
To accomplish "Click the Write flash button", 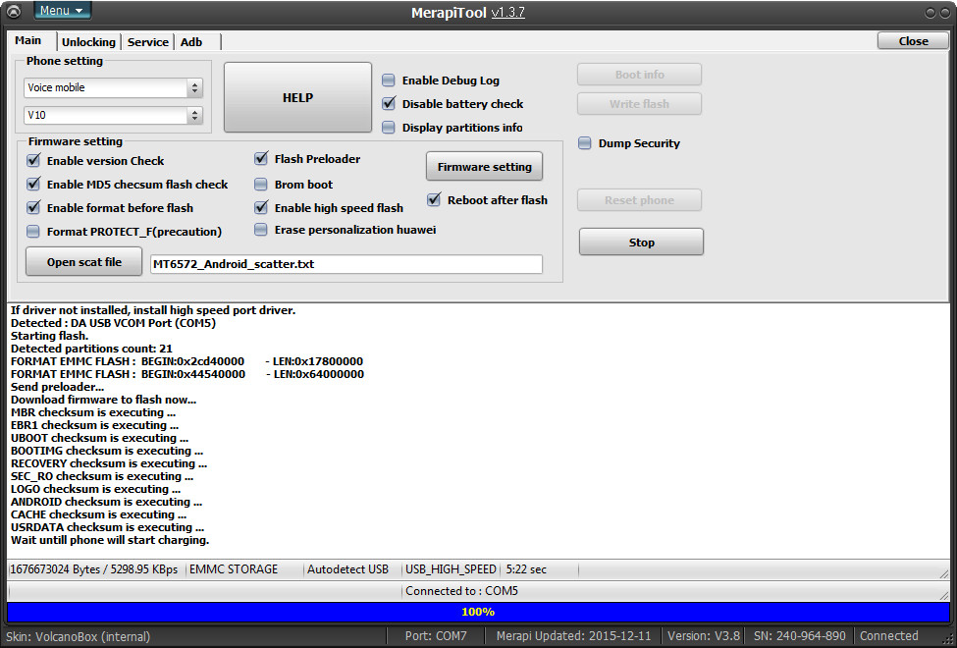I will (639, 104).
